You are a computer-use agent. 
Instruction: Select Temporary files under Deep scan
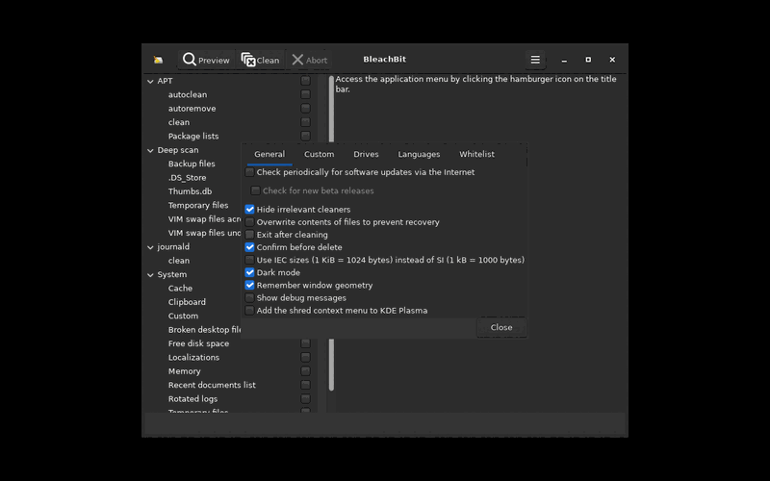pyautogui.click(x=198, y=205)
